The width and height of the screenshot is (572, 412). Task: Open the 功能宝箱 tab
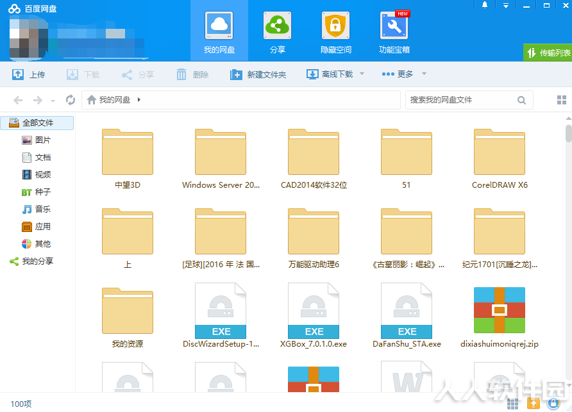[x=394, y=31]
